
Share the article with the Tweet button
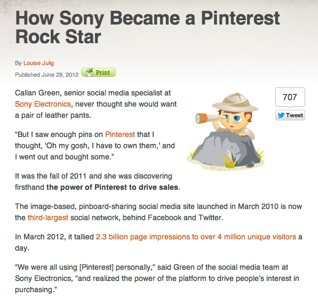click(290, 115)
